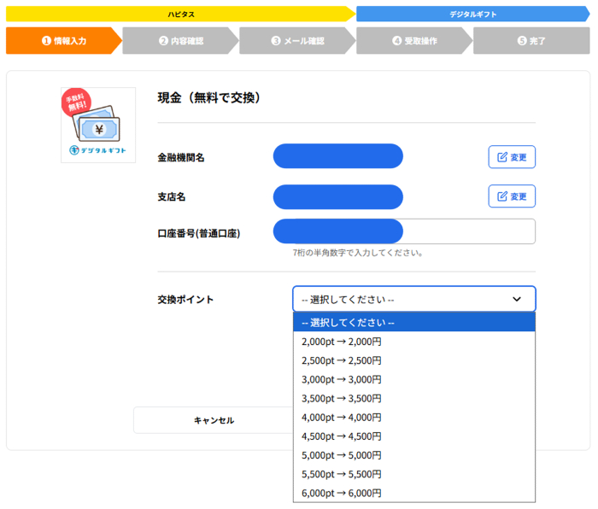This screenshot has height=509, width=598.
Task: Pick the 4,000pt → 4,000円 entry
Action: [413, 418]
